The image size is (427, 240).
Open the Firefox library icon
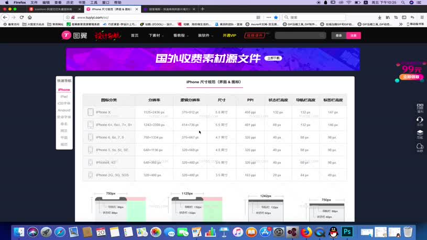(388, 17)
